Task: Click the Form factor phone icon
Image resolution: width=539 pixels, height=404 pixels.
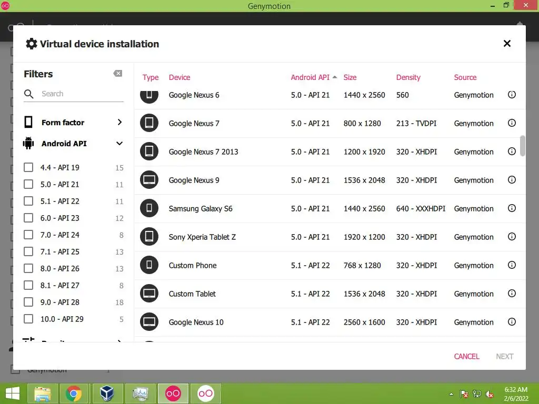Action: point(28,122)
